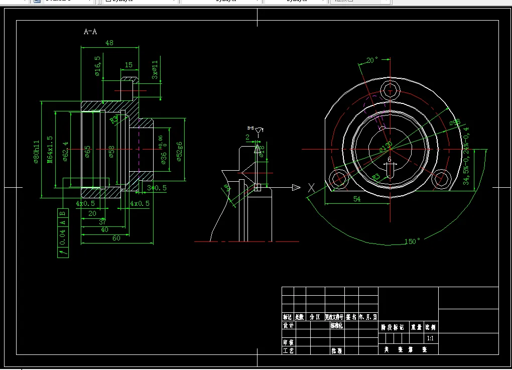Select the "审核" title block label

(x=288, y=342)
